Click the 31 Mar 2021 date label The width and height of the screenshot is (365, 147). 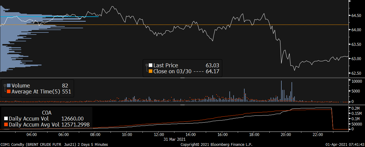(x=175, y=139)
